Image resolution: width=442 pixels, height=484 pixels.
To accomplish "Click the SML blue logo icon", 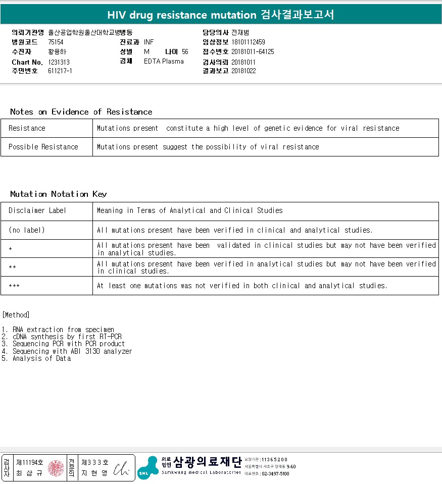I will point(148,468).
